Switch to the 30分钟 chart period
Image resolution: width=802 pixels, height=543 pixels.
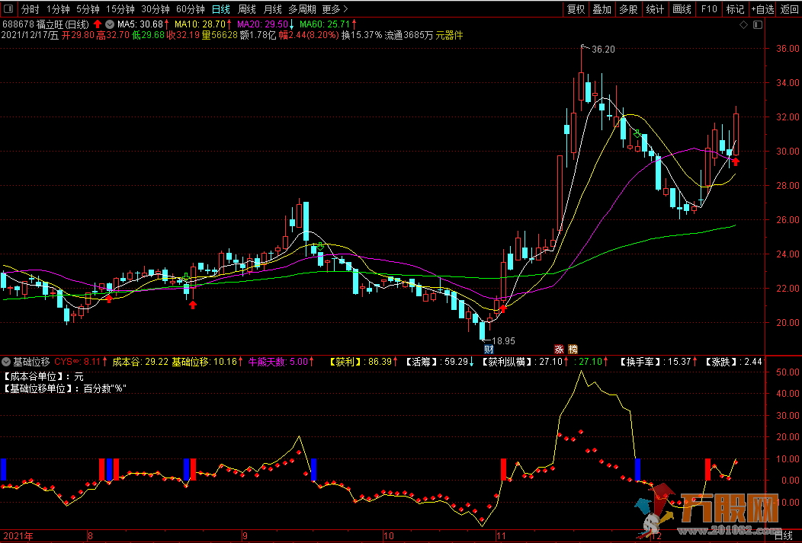[156, 9]
